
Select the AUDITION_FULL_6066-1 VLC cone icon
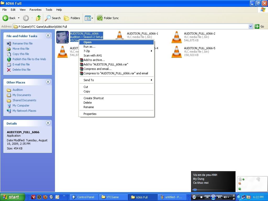(119, 35)
